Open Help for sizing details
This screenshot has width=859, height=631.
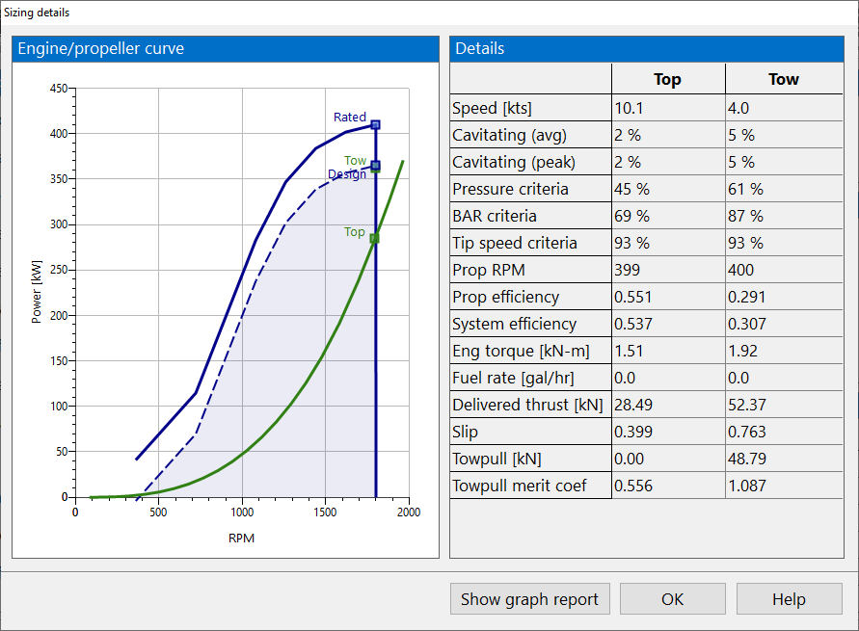coord(788,598)
